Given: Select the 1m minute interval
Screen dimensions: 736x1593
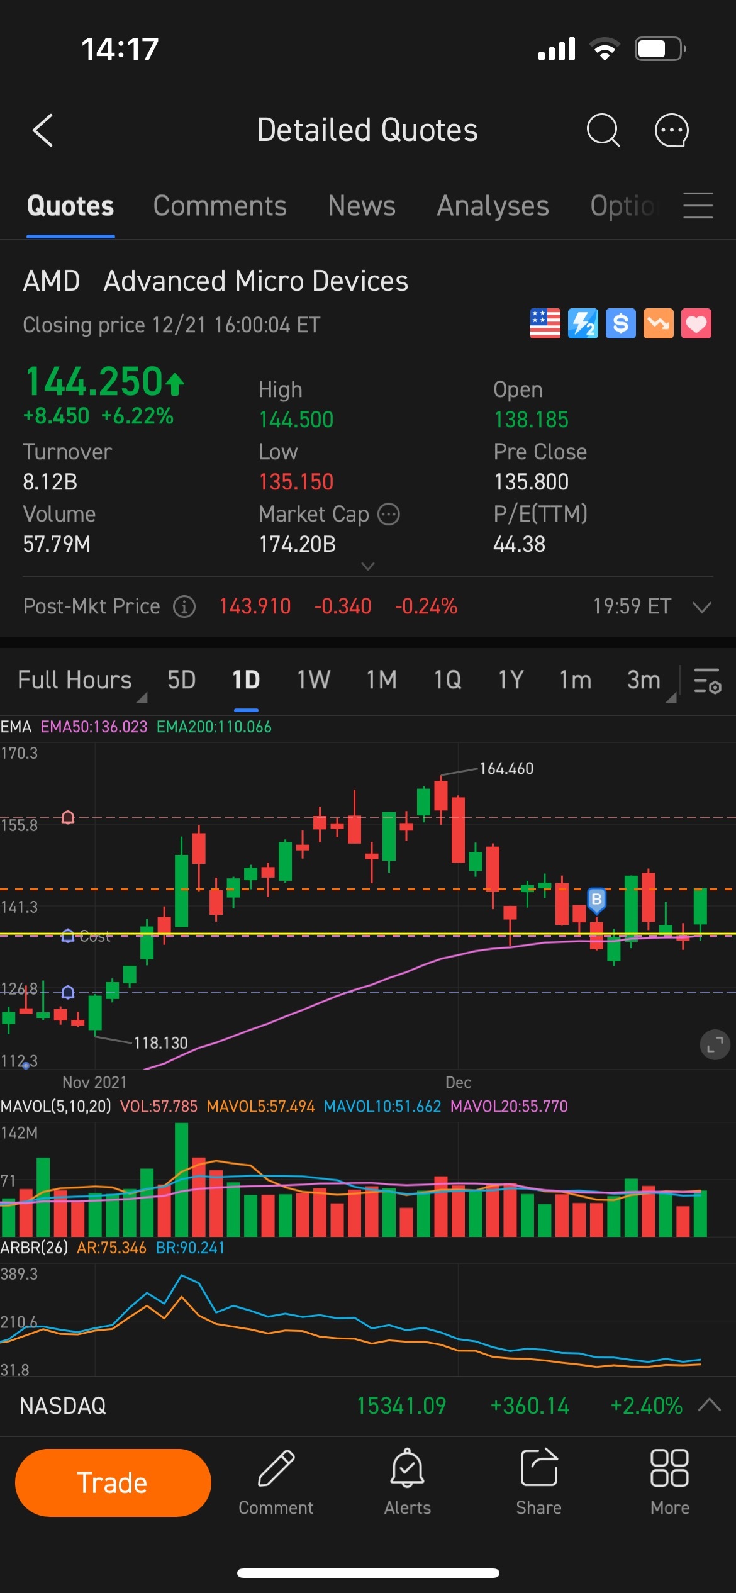Looking at the screenshot, I should [576, 680].
